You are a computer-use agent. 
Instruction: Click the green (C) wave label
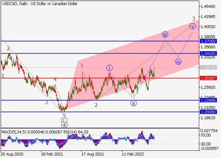(x=64, y=120)
